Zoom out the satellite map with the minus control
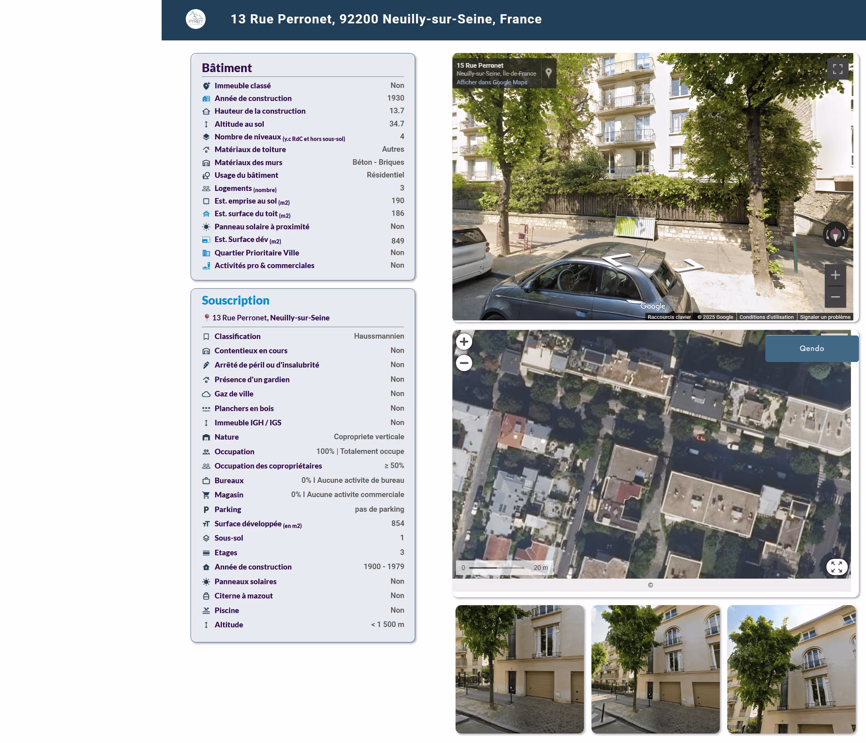 (x=464, y=363)
